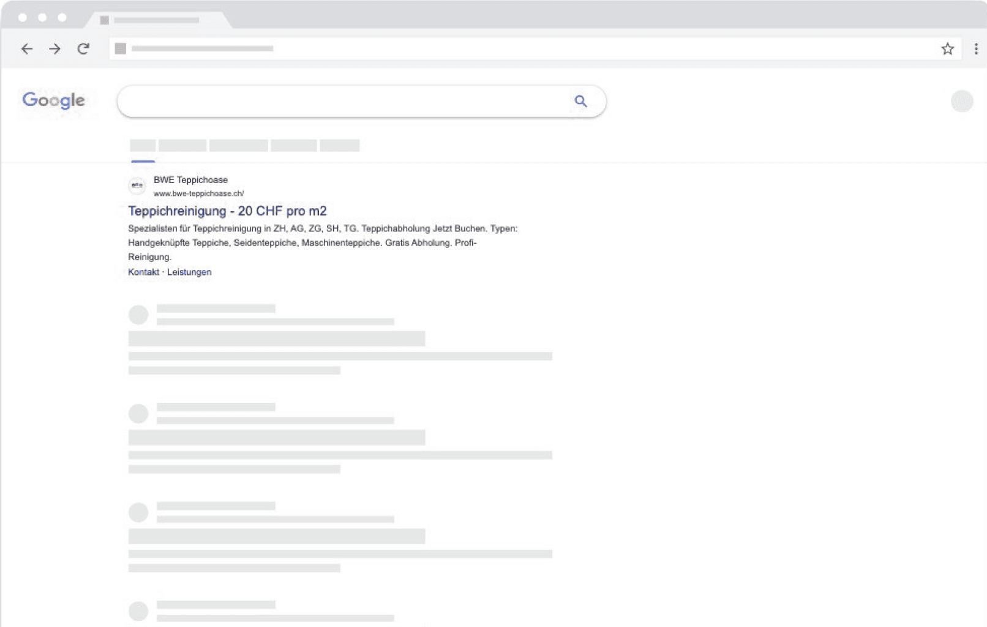Image resolution: width=987 pixels, height=627 pixels.
Task: Click the Google logo
Action: (53, 100)
